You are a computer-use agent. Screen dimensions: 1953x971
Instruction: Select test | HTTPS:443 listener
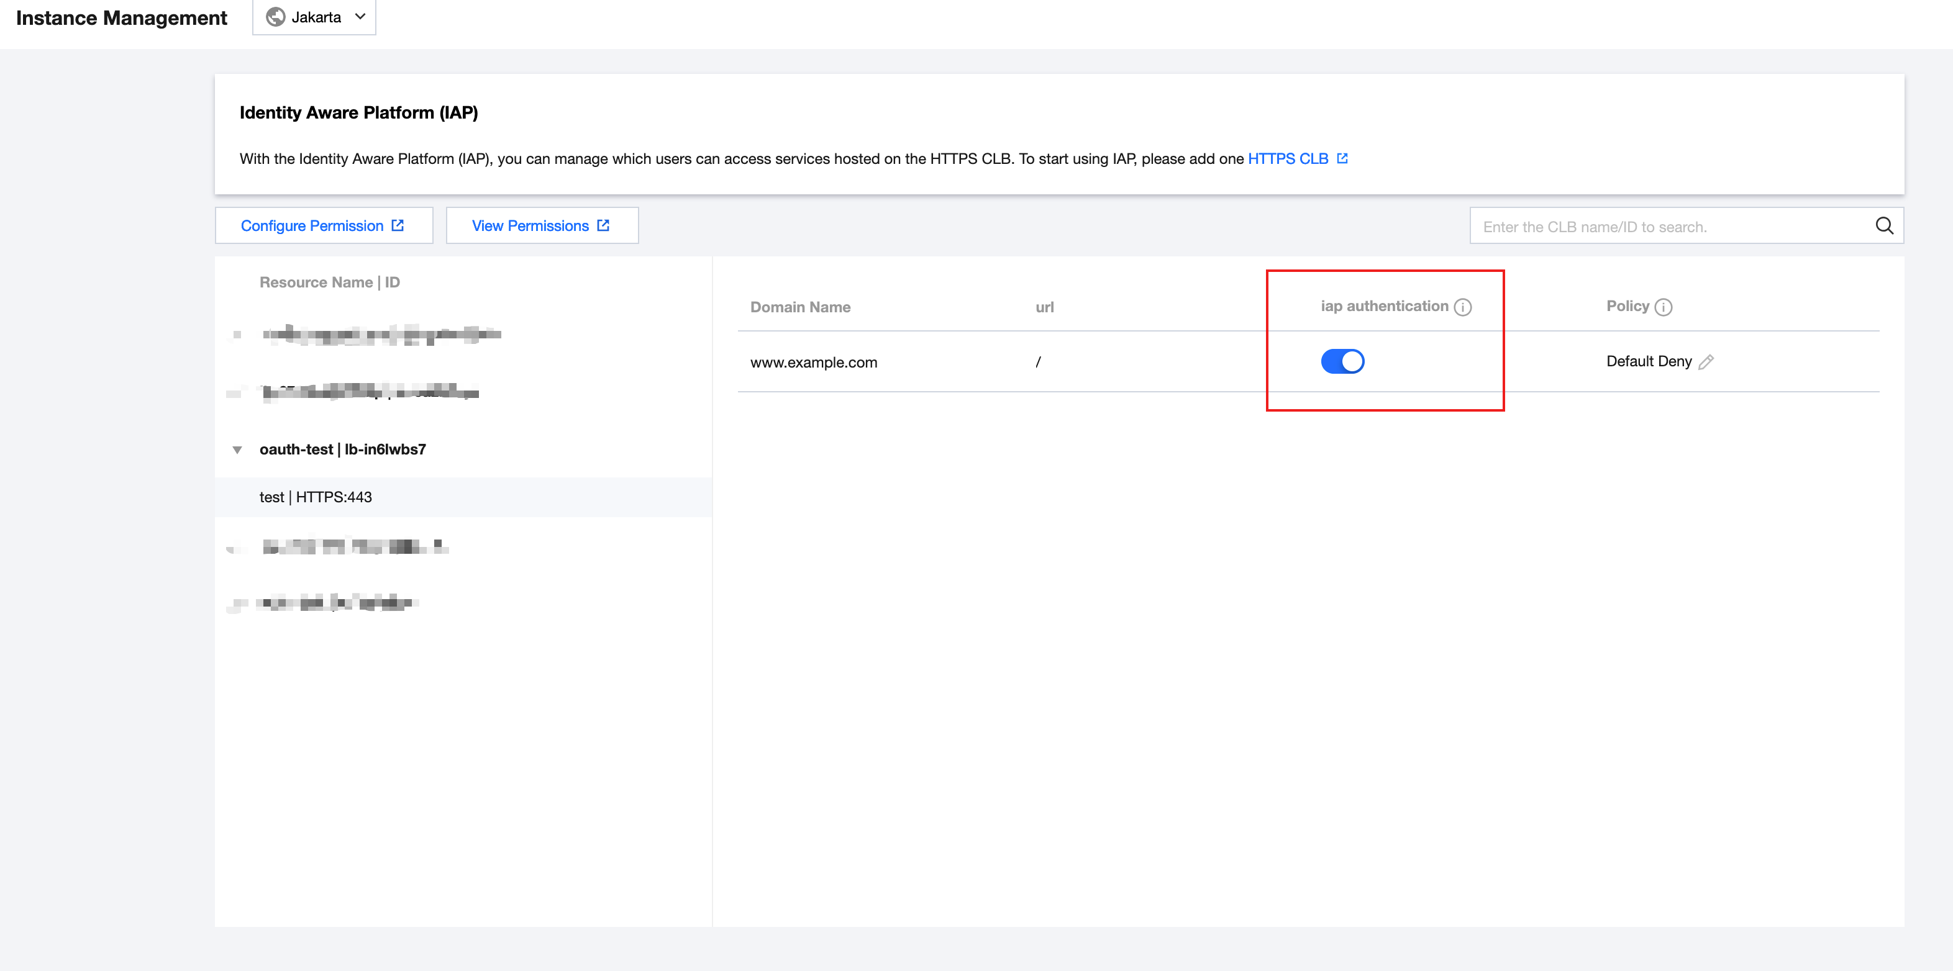click(x=316, y=497)
